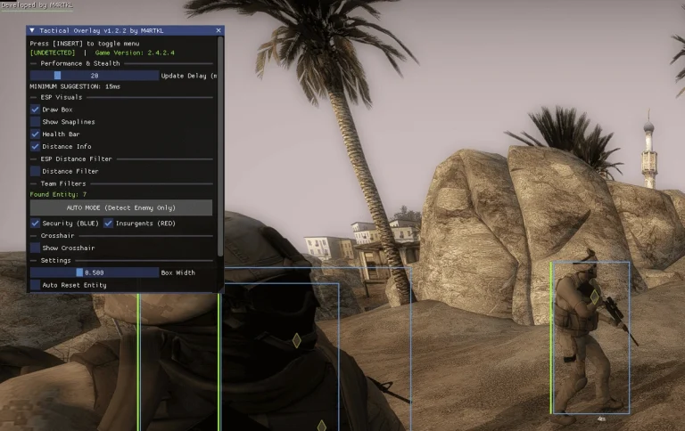Turn off the Health Bar checkbox
Viewport: 685px width, 431px height.
point(36,134)
